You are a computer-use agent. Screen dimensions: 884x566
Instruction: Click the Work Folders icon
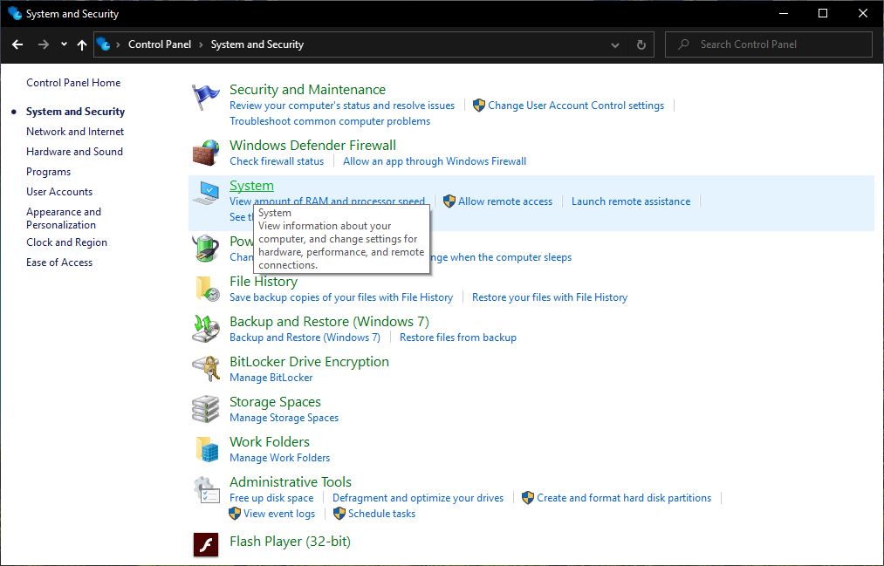[x=206, y=449]
